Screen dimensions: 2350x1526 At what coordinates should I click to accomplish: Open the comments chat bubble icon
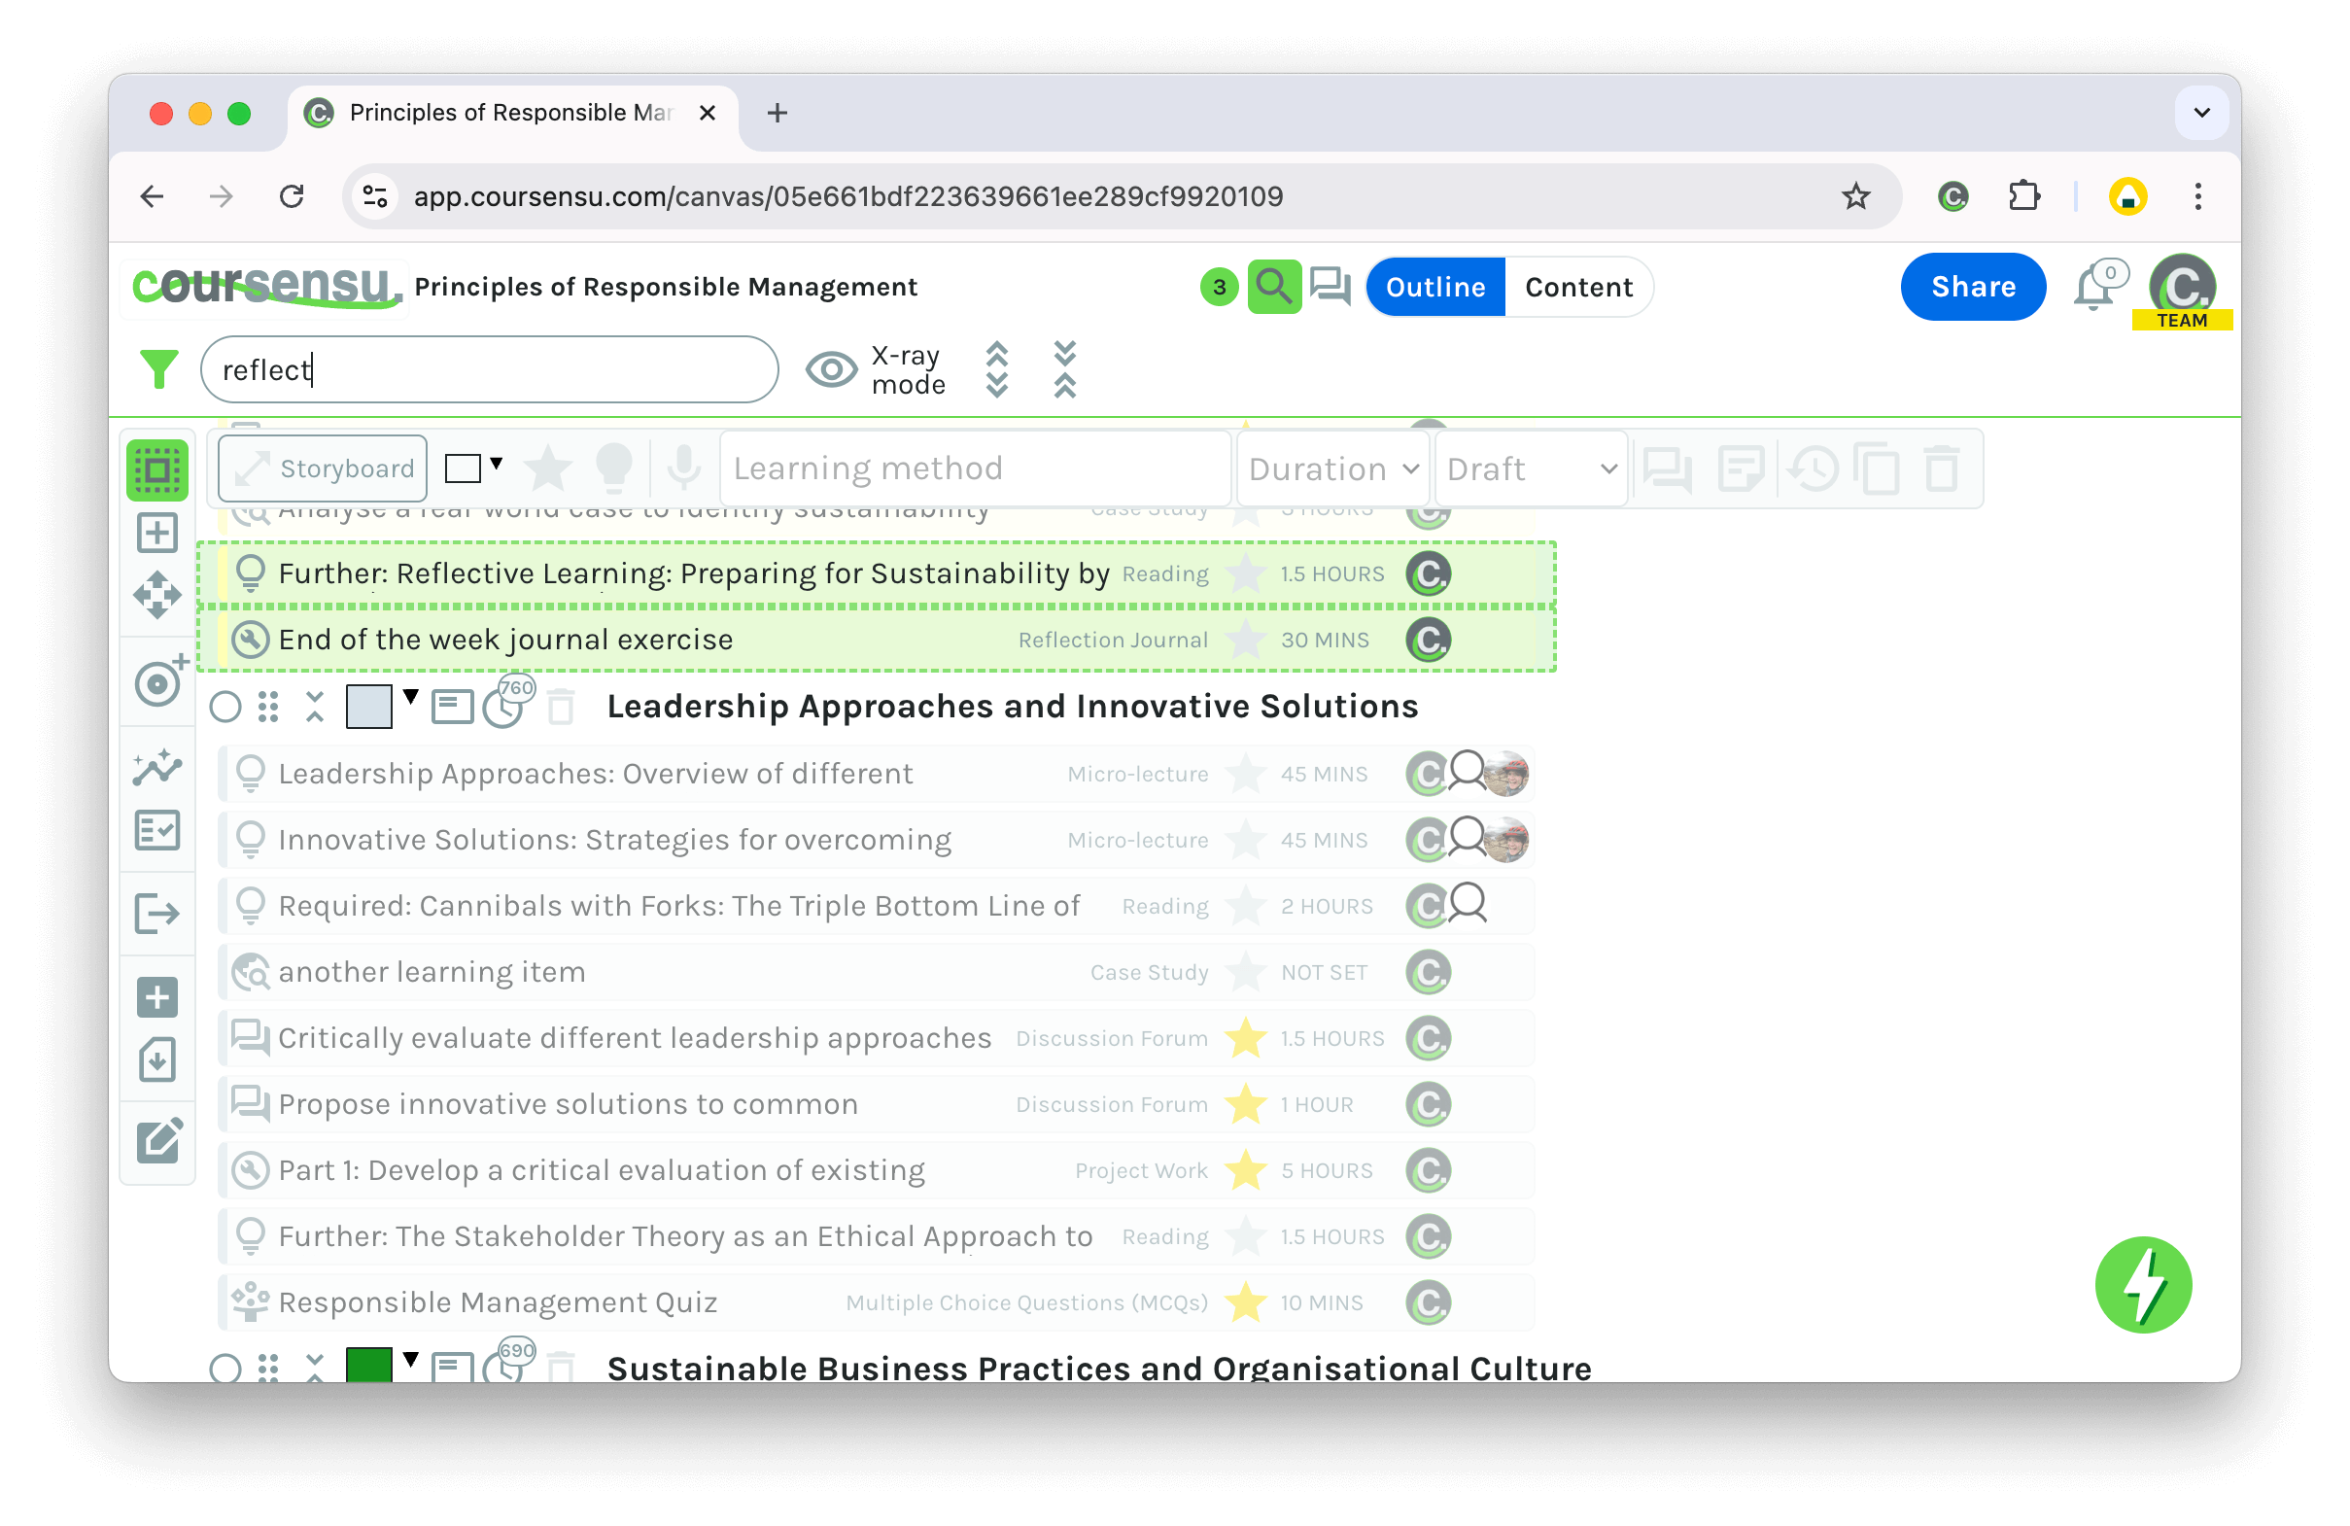point(1331,287)
